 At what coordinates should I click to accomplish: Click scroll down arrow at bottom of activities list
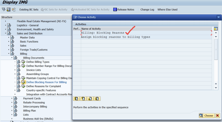click(x=216, y=88)
